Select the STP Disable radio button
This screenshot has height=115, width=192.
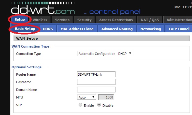pyautogui.click(x=99, y=105)
